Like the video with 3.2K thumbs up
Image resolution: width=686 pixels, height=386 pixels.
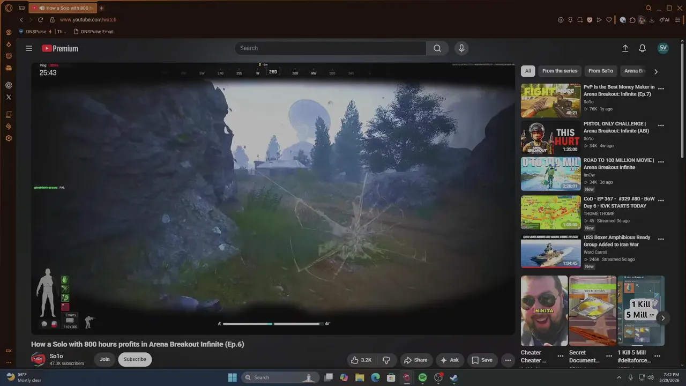click(361, 360)
